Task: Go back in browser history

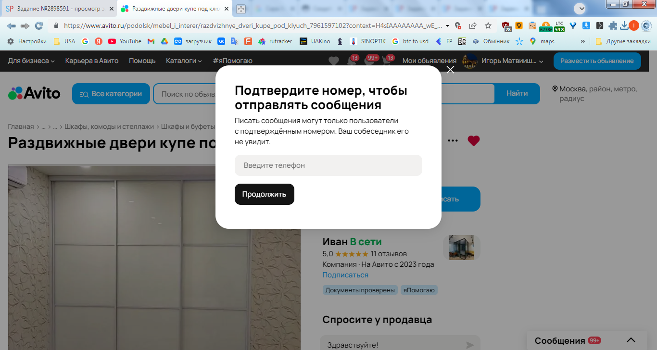Action: (12, 25)
